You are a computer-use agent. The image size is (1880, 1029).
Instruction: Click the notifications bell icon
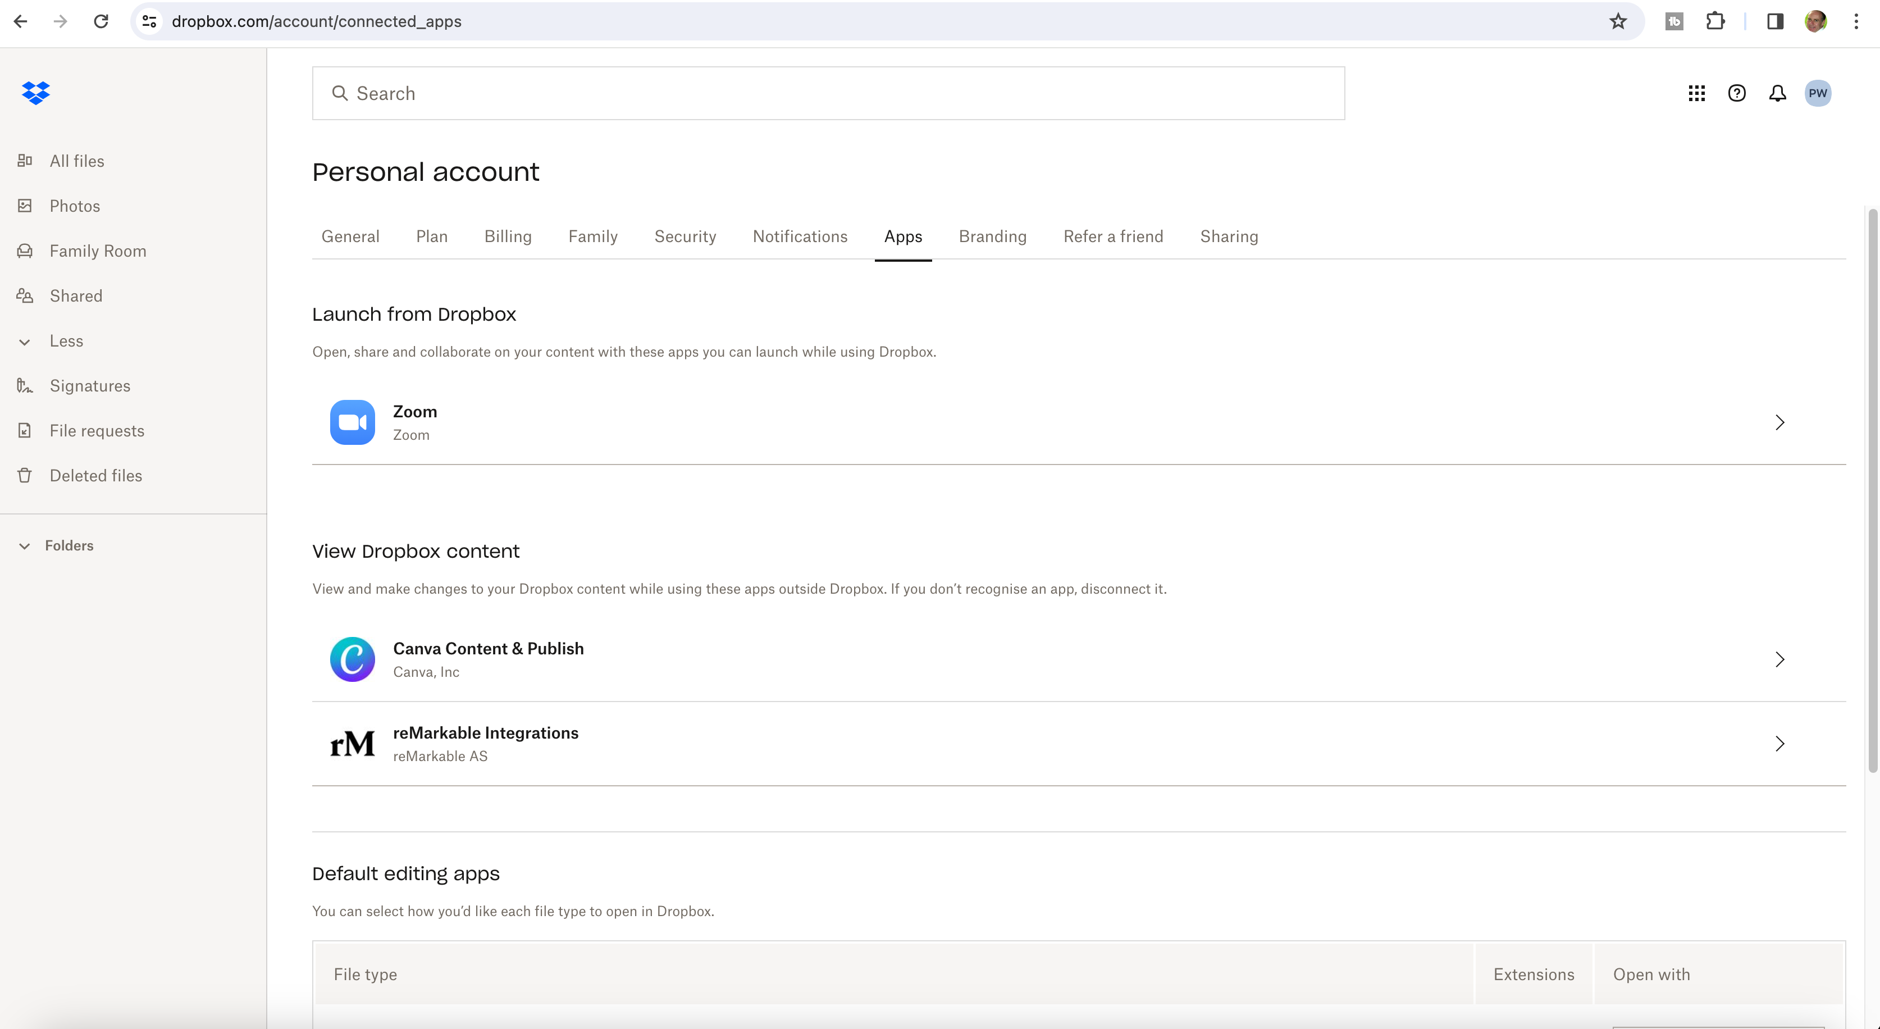tap(1779, 93)
